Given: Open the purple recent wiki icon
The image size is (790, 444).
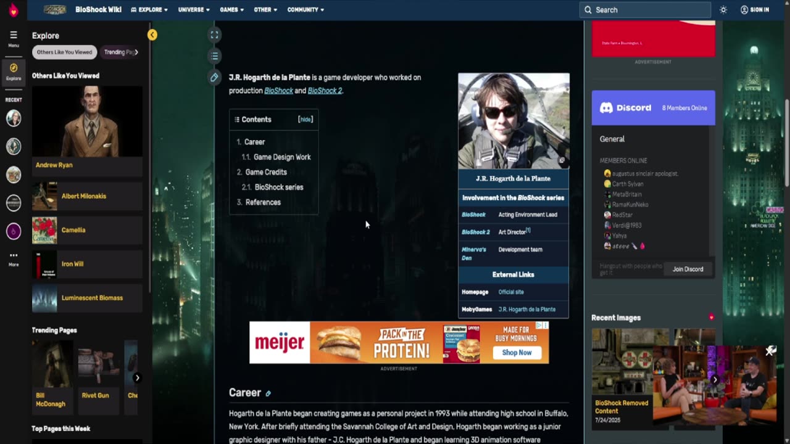Looking at the screenshot, I should click(x=14, y=231).
